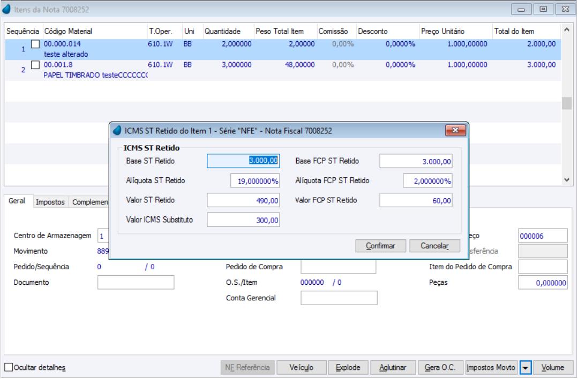Viewport: 578px width, 379px height.
Task: Cancel the ICMS ST Retido dialog
Action: (434, 246)
